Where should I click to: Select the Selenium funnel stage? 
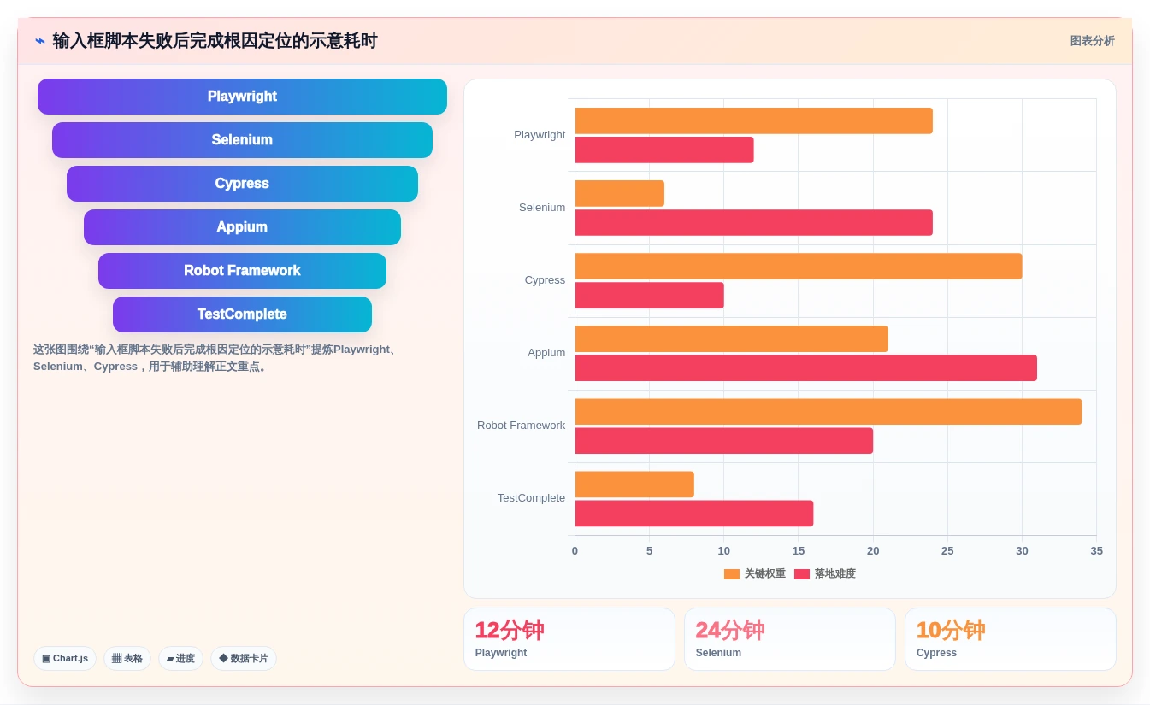click(242, 140)
